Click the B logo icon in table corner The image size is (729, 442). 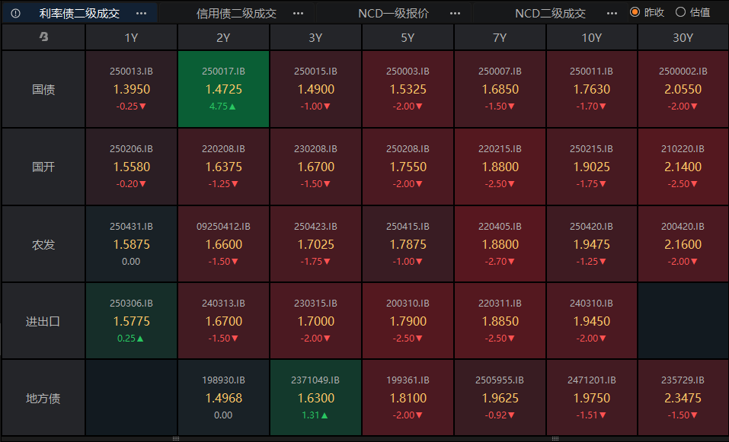[43, 37]
